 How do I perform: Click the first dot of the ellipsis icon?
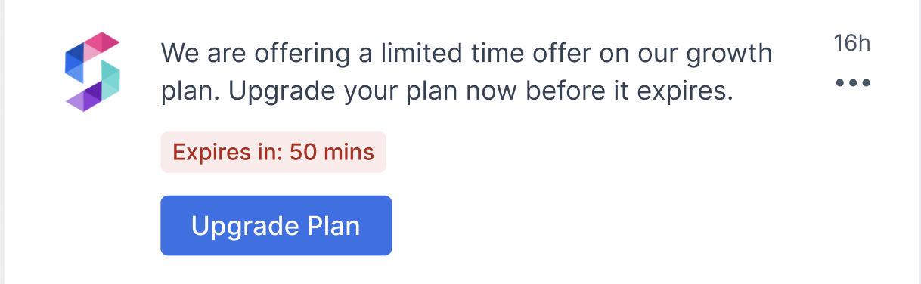[841, 82]
